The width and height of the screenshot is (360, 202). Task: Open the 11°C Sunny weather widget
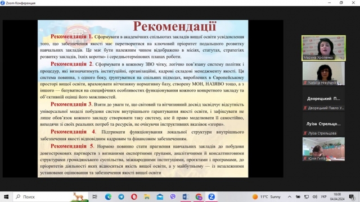pyautogui.click(x=267, y=197)
